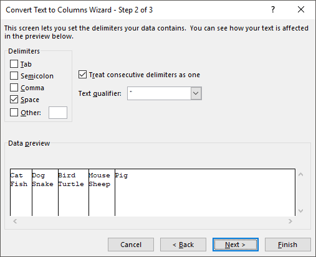The image size is (316, 257).
Task: Click the preview scroll left arrow
Action: pyautogui.click(x=15, y=221)
